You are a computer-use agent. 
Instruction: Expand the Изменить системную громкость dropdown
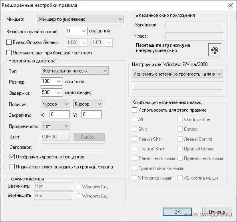177,74
